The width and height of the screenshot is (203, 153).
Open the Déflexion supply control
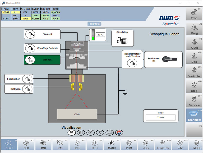pos(27,89)
